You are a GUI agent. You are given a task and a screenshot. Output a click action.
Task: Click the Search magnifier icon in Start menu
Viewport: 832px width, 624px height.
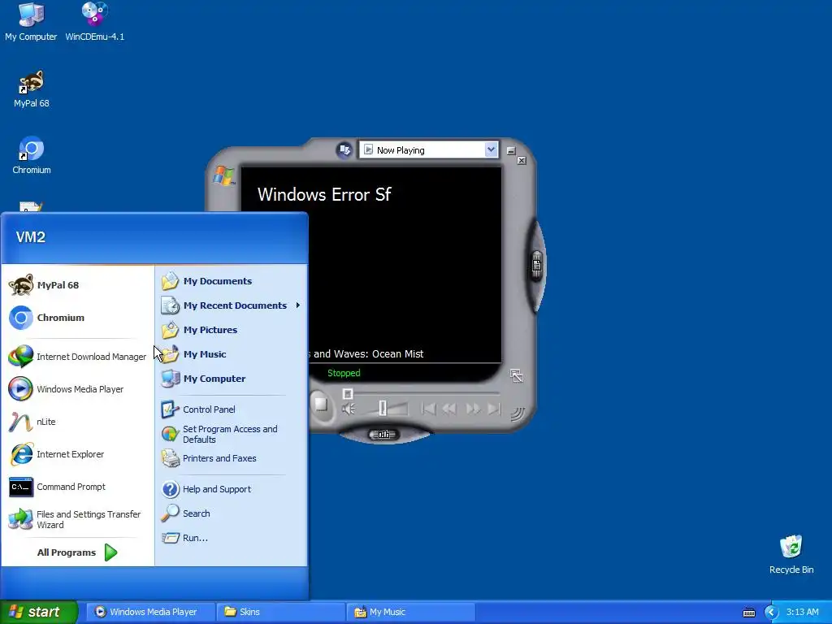point(171,513)
